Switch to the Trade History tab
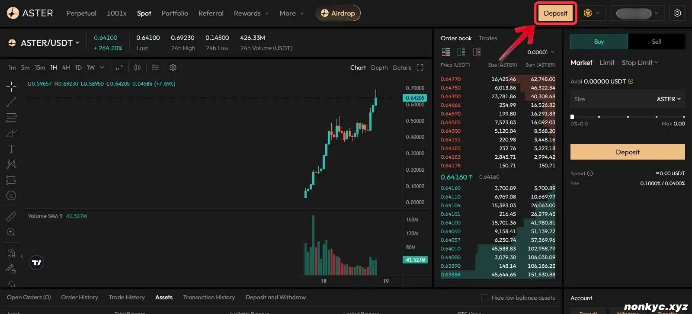Viewport: 692px width, 314px height. click(x=127, y=298)
